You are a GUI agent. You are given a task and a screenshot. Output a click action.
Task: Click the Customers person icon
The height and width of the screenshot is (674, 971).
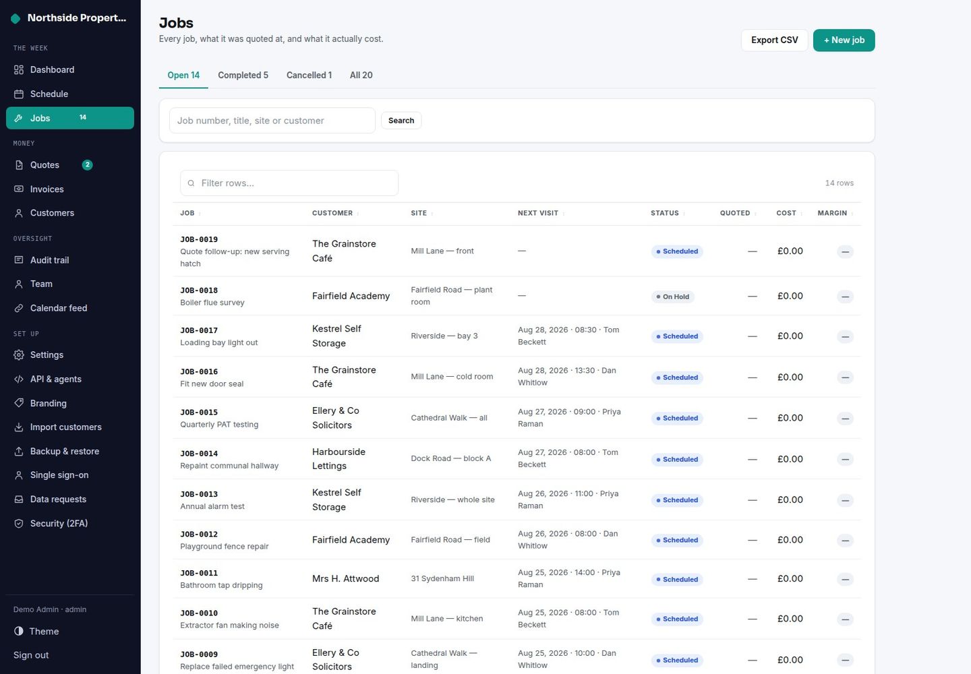click(19, 213)
